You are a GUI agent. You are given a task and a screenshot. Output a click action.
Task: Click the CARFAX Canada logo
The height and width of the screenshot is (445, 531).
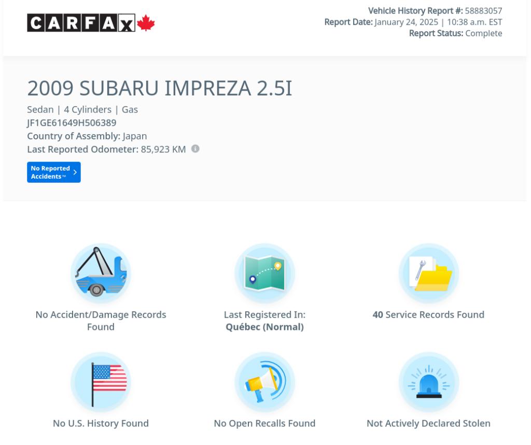coord(91,23)
